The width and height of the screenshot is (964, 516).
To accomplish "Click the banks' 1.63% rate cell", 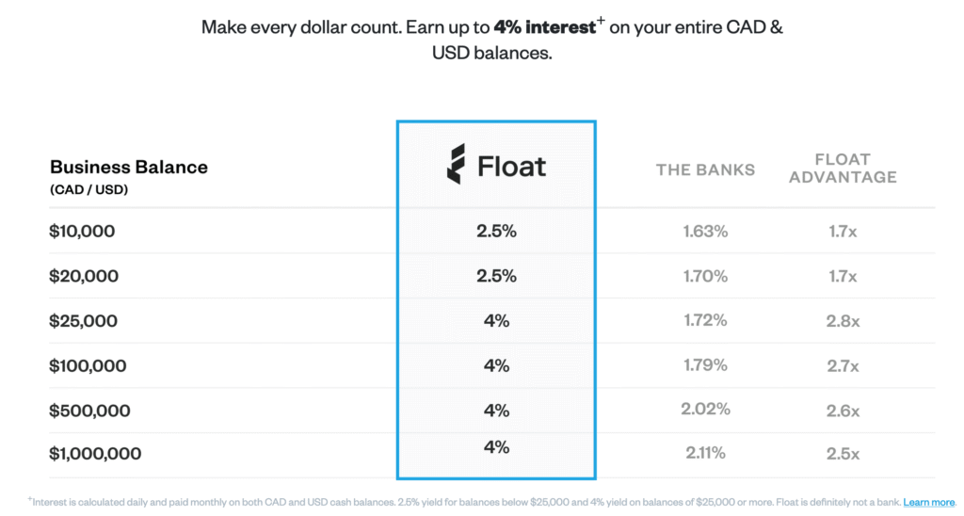I will 705,232.
